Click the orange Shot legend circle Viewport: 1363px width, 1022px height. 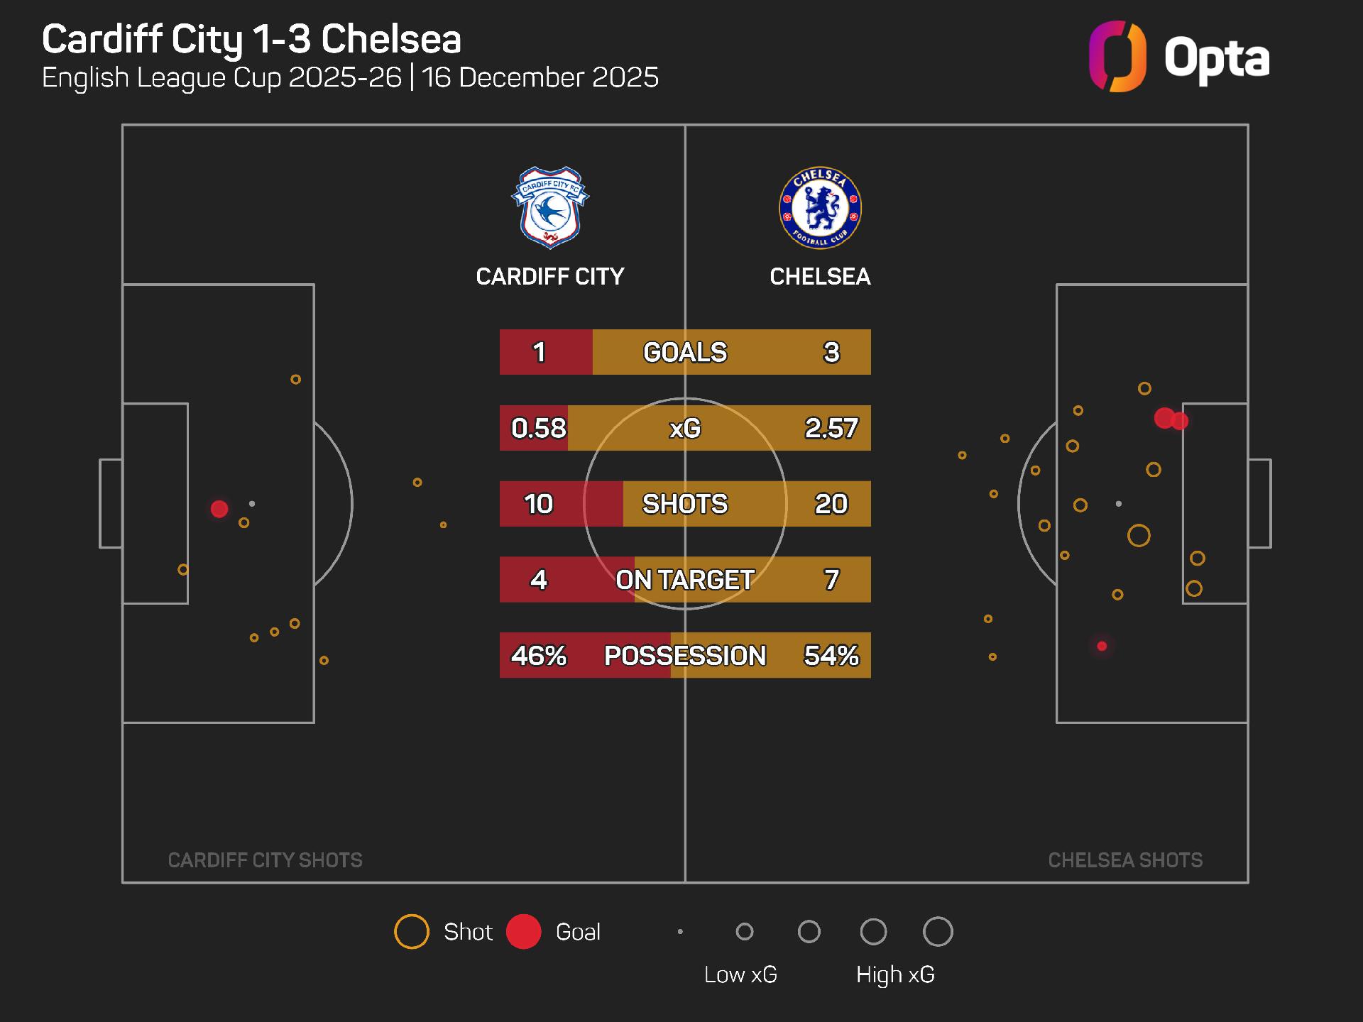[x=412, y=932]
